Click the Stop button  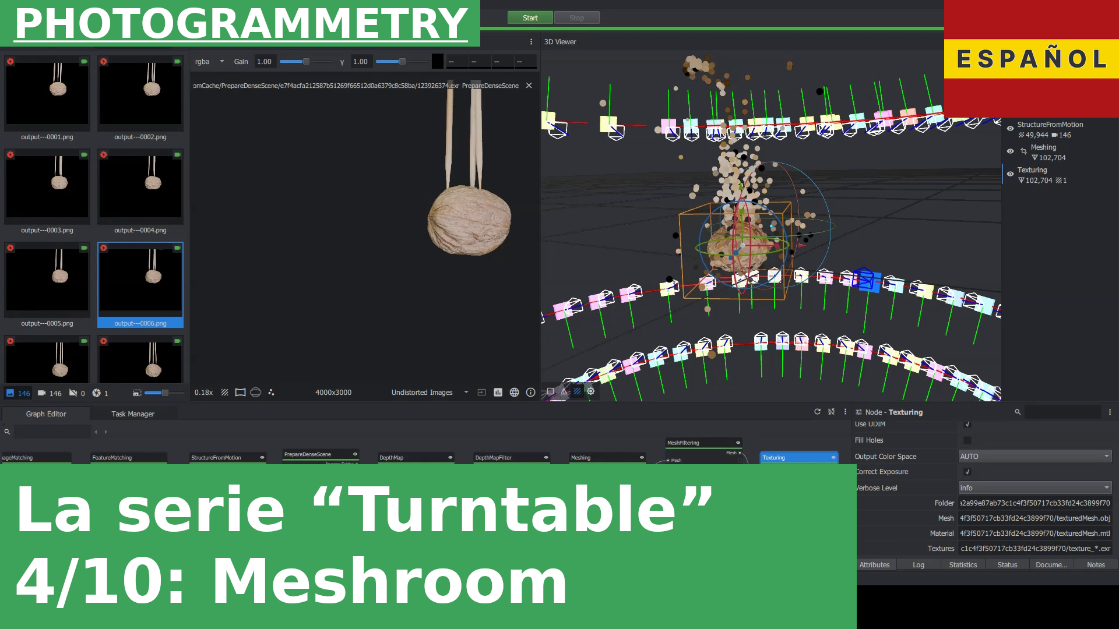pos(576,18)
